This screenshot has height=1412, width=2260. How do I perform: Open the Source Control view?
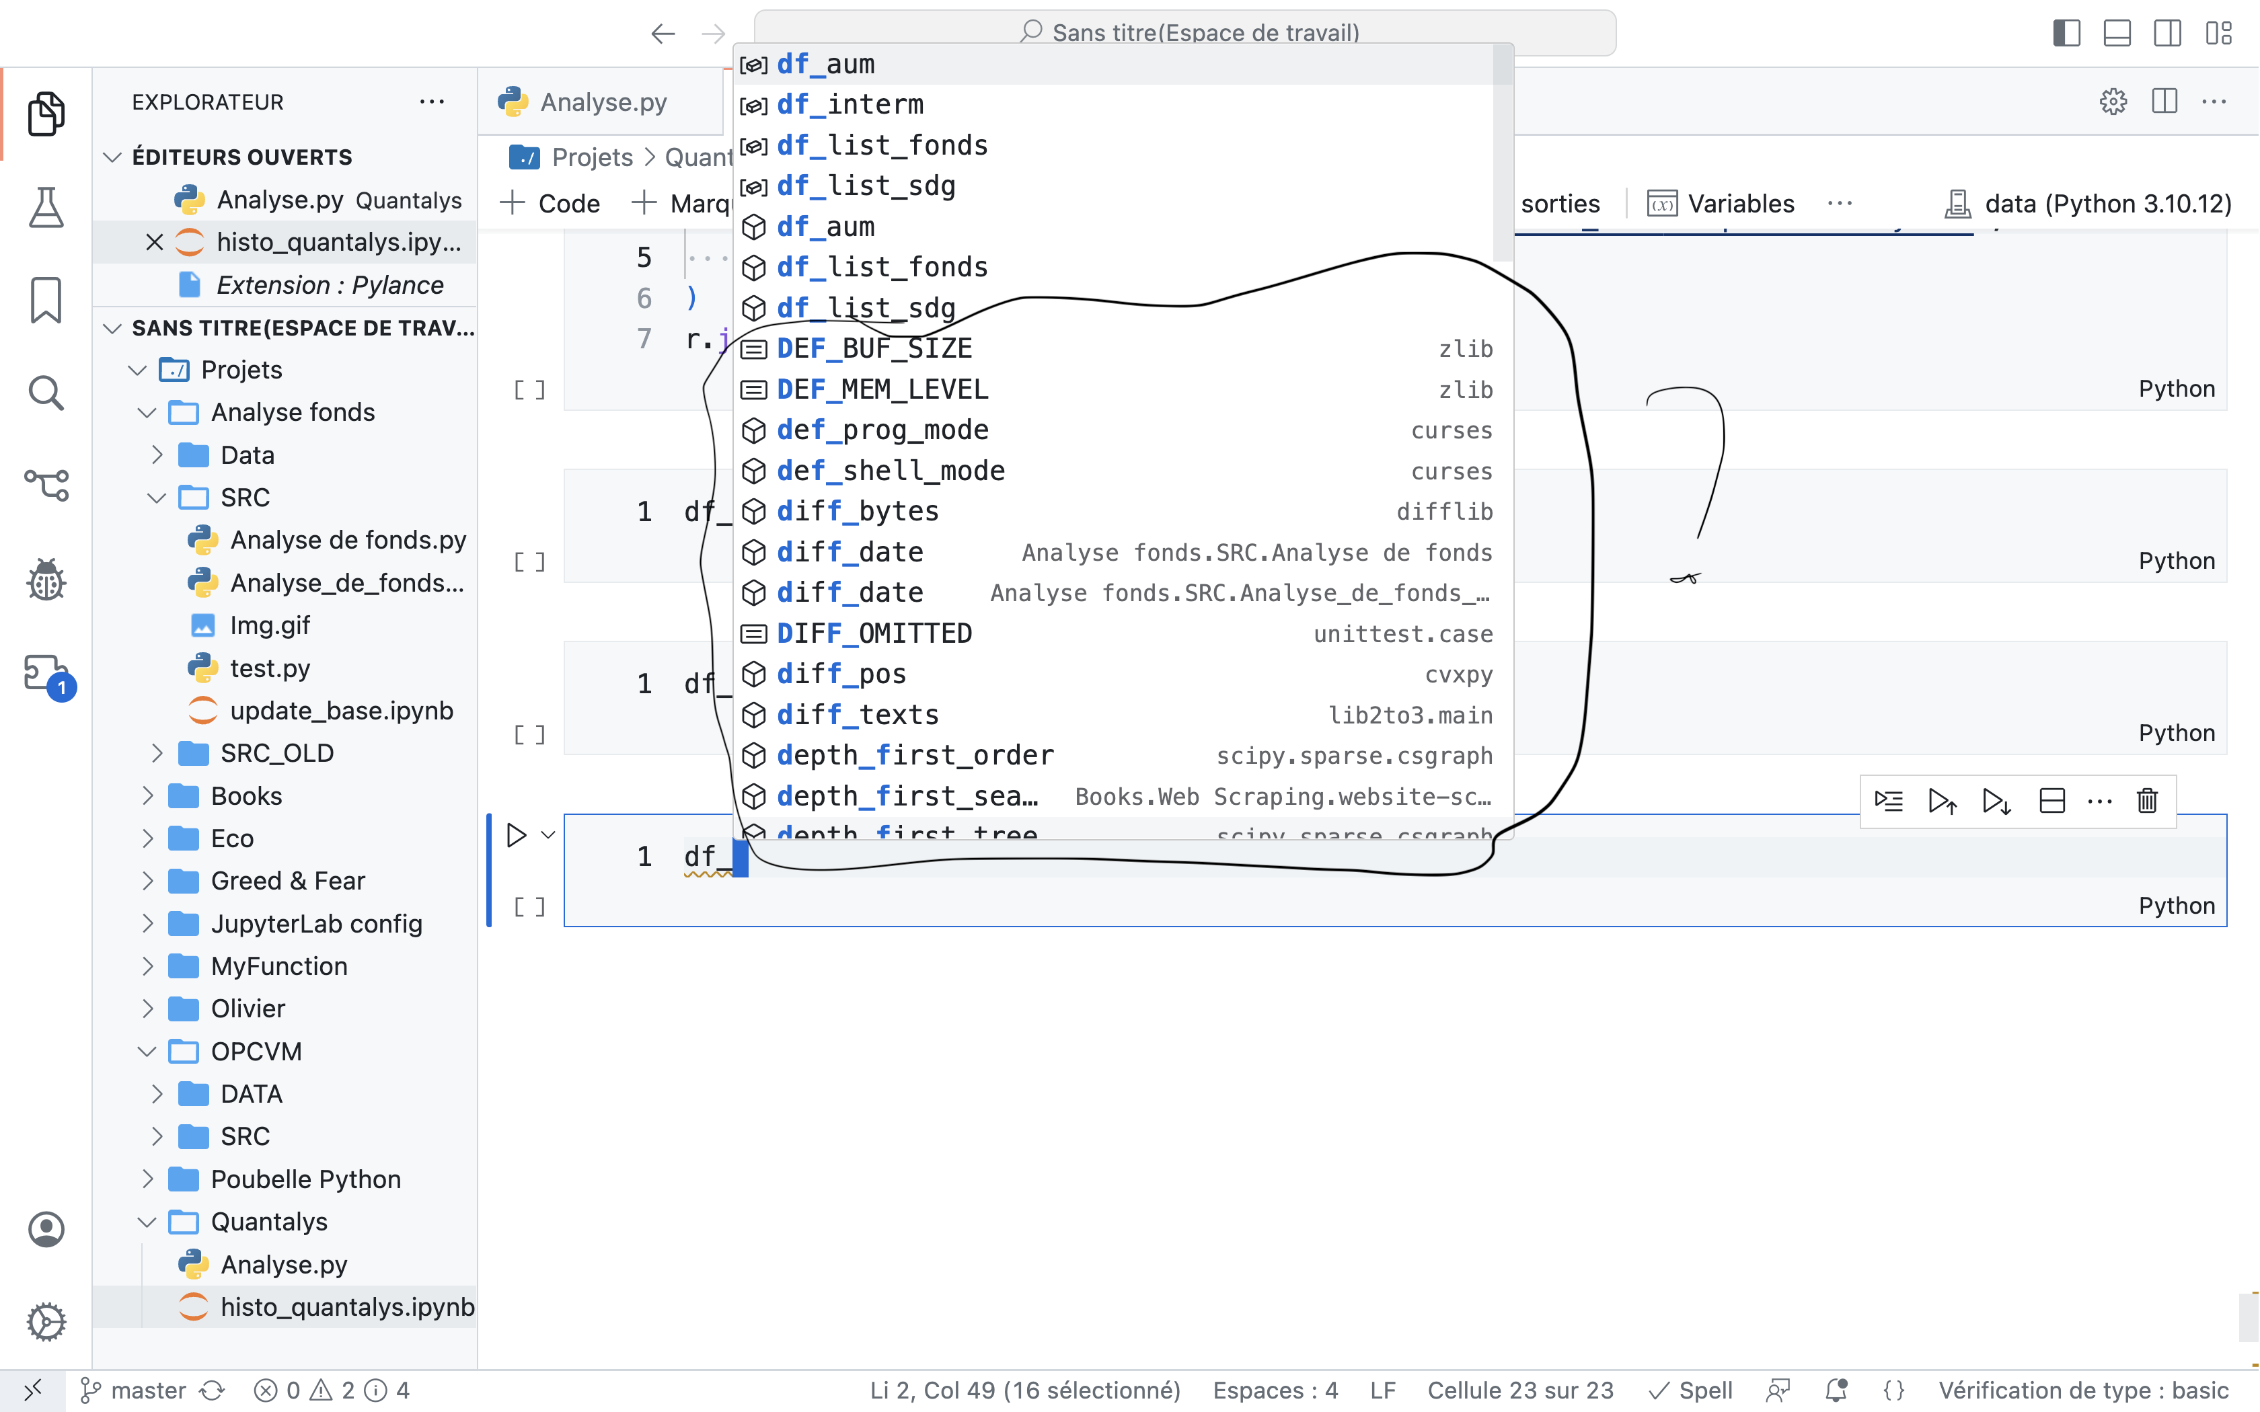pyautogui.click(x=46, y=485)
